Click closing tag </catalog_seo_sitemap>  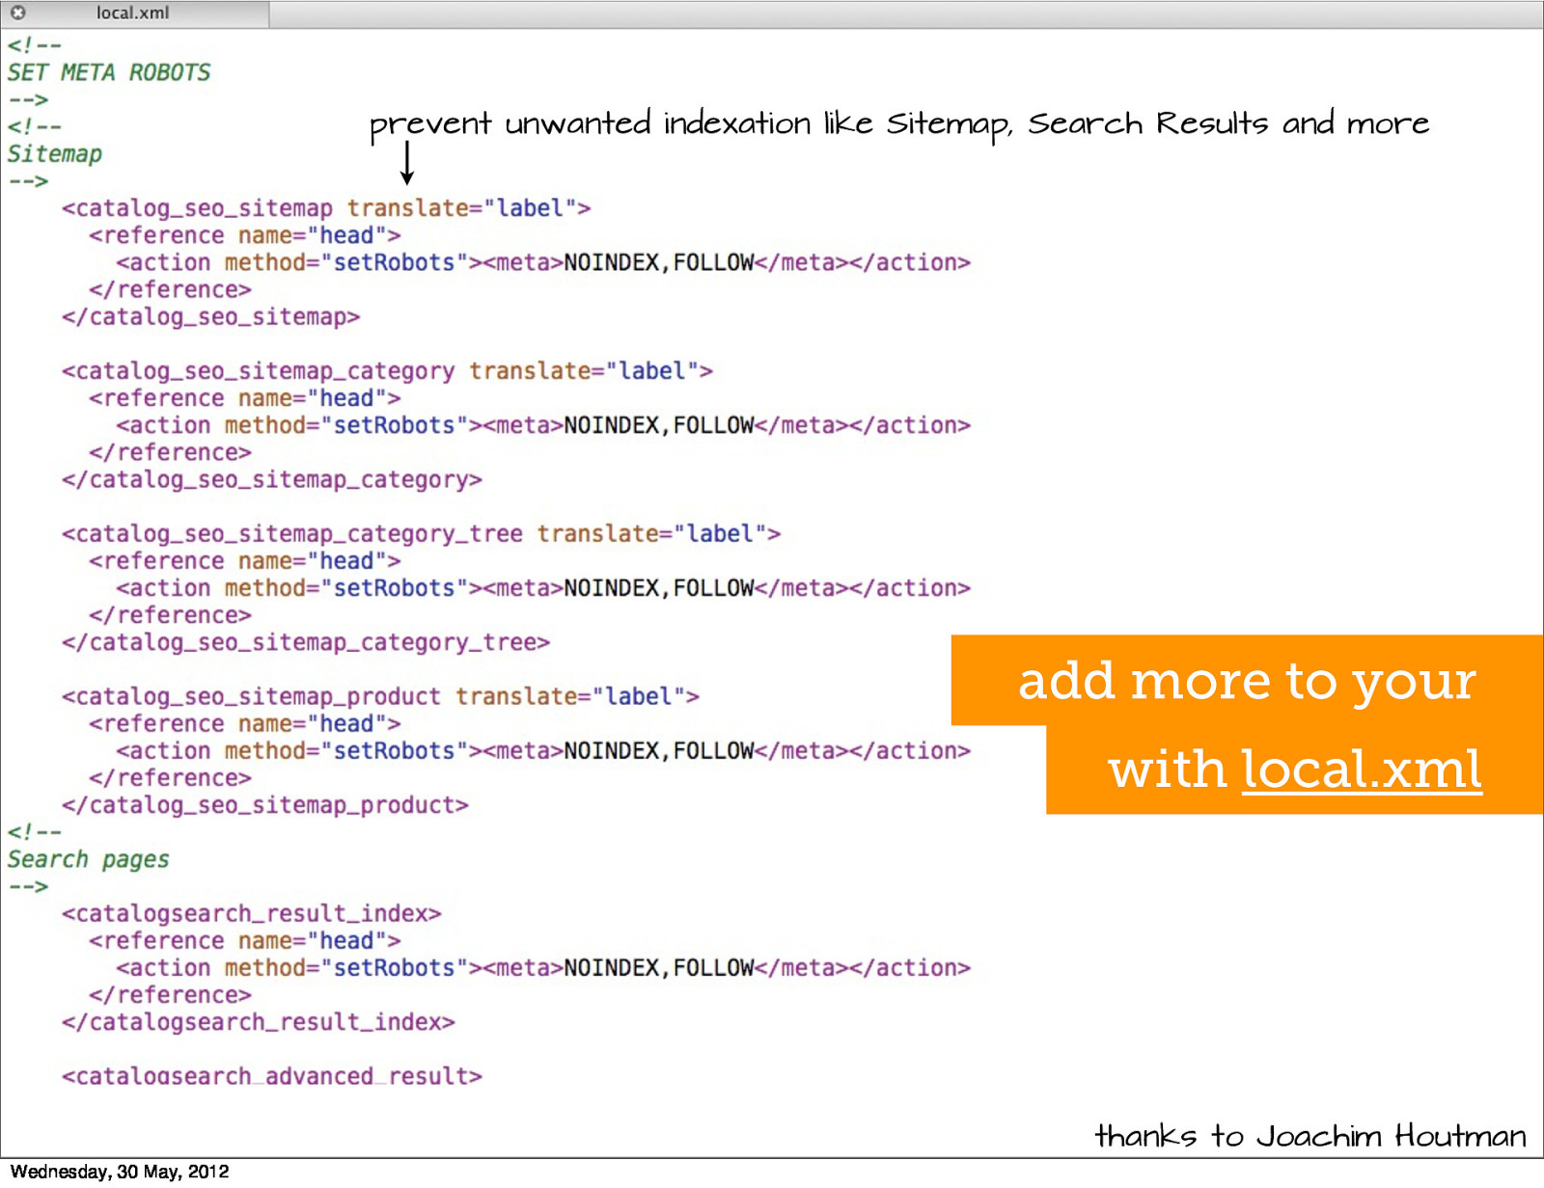click(211, 317)
